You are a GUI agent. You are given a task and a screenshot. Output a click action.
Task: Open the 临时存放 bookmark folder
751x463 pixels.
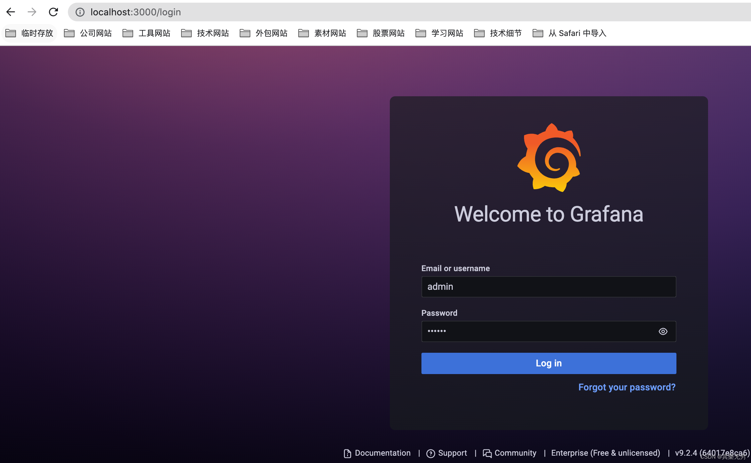click(x=30, y=33)
